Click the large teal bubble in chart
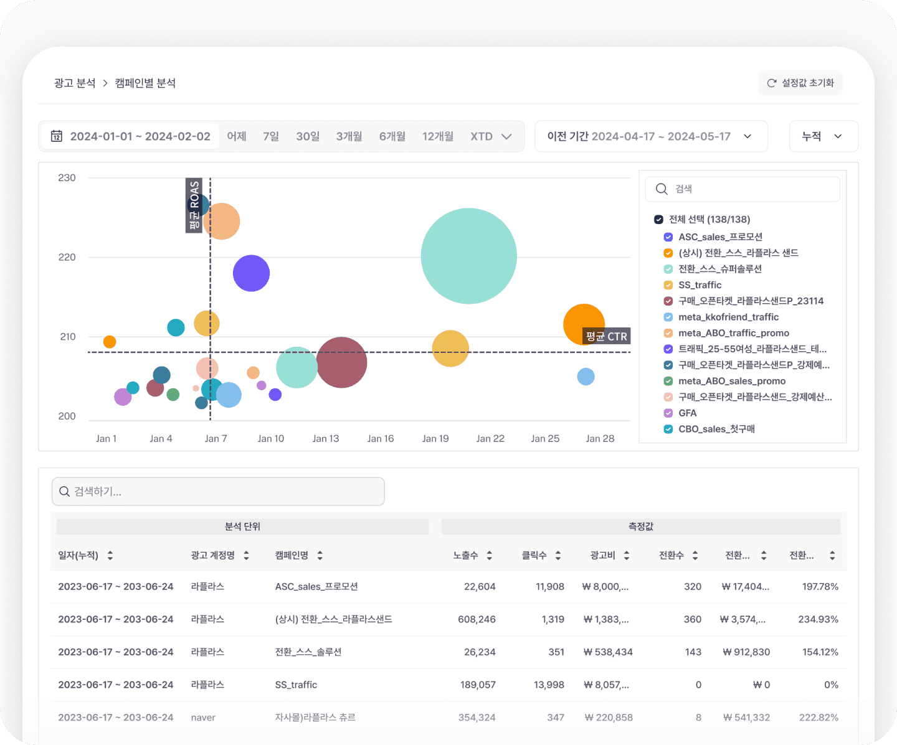Viewport: 897px width, 745px height. click(x=469, y=256)
